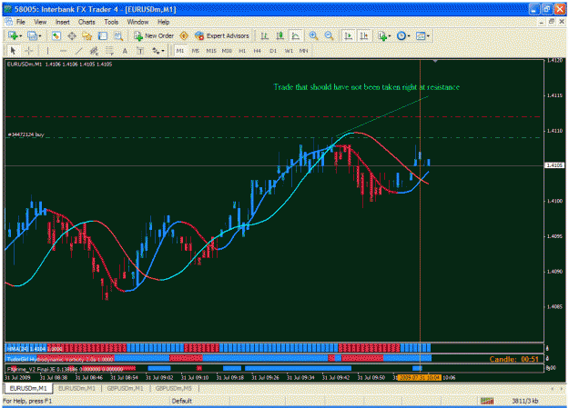Open the File menu
The image size is (569, 408).
[x=21, y=22]
